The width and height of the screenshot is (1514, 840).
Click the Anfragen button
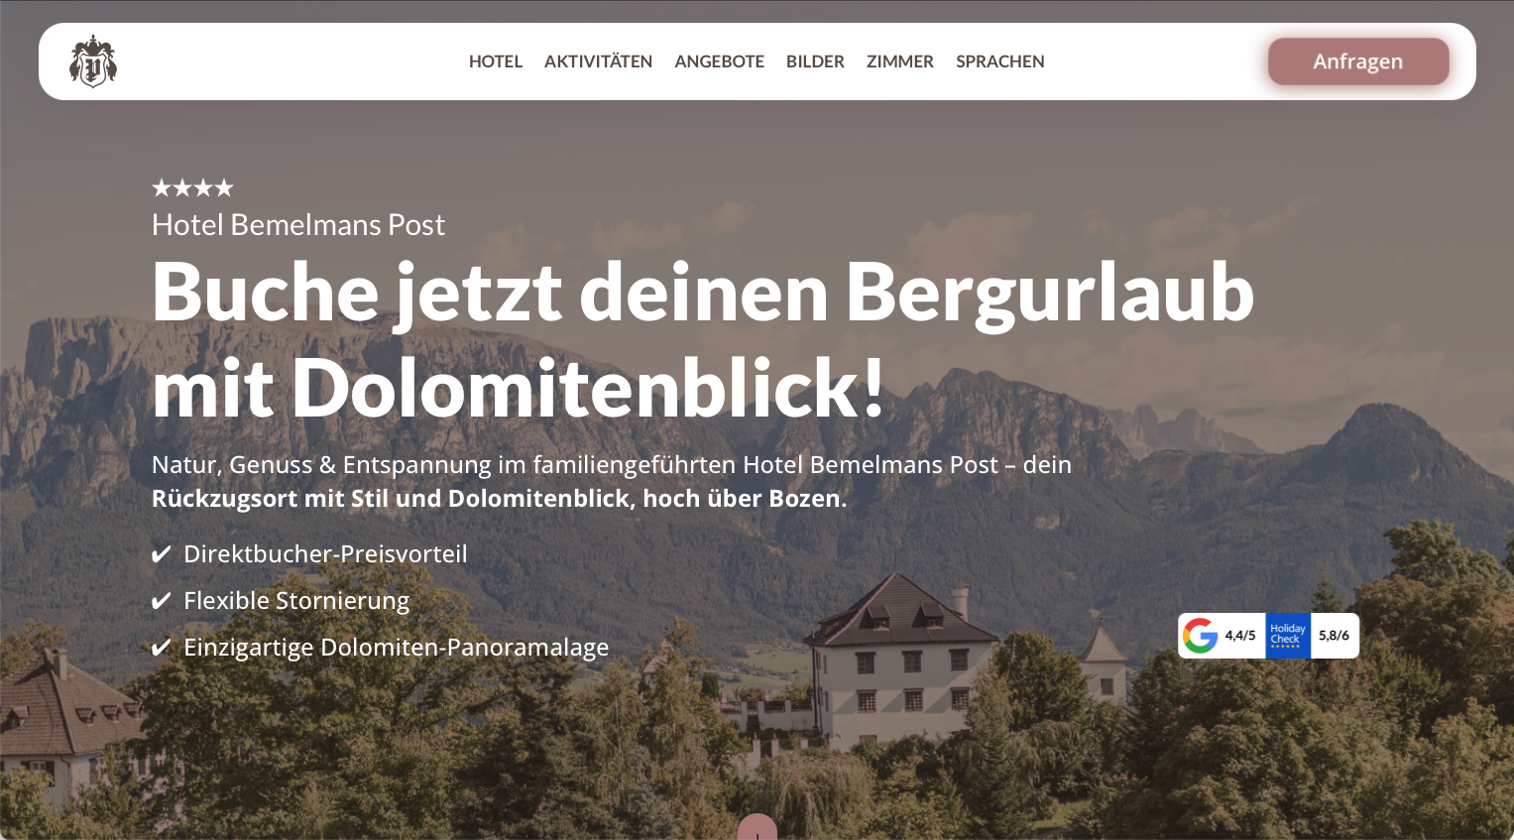tap(1358, 61)
